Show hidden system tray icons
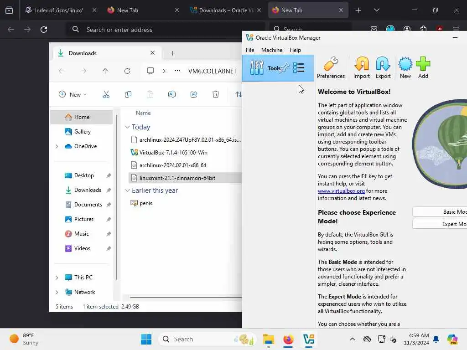Image resolution: width=467 pixels, height=350 pixels. (x=353, y=339)
